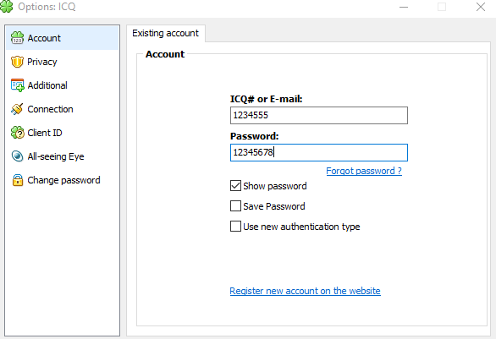Click the Client ID question-clover icon
This screenshot has height=339, width=496.
tap(17, 133)
